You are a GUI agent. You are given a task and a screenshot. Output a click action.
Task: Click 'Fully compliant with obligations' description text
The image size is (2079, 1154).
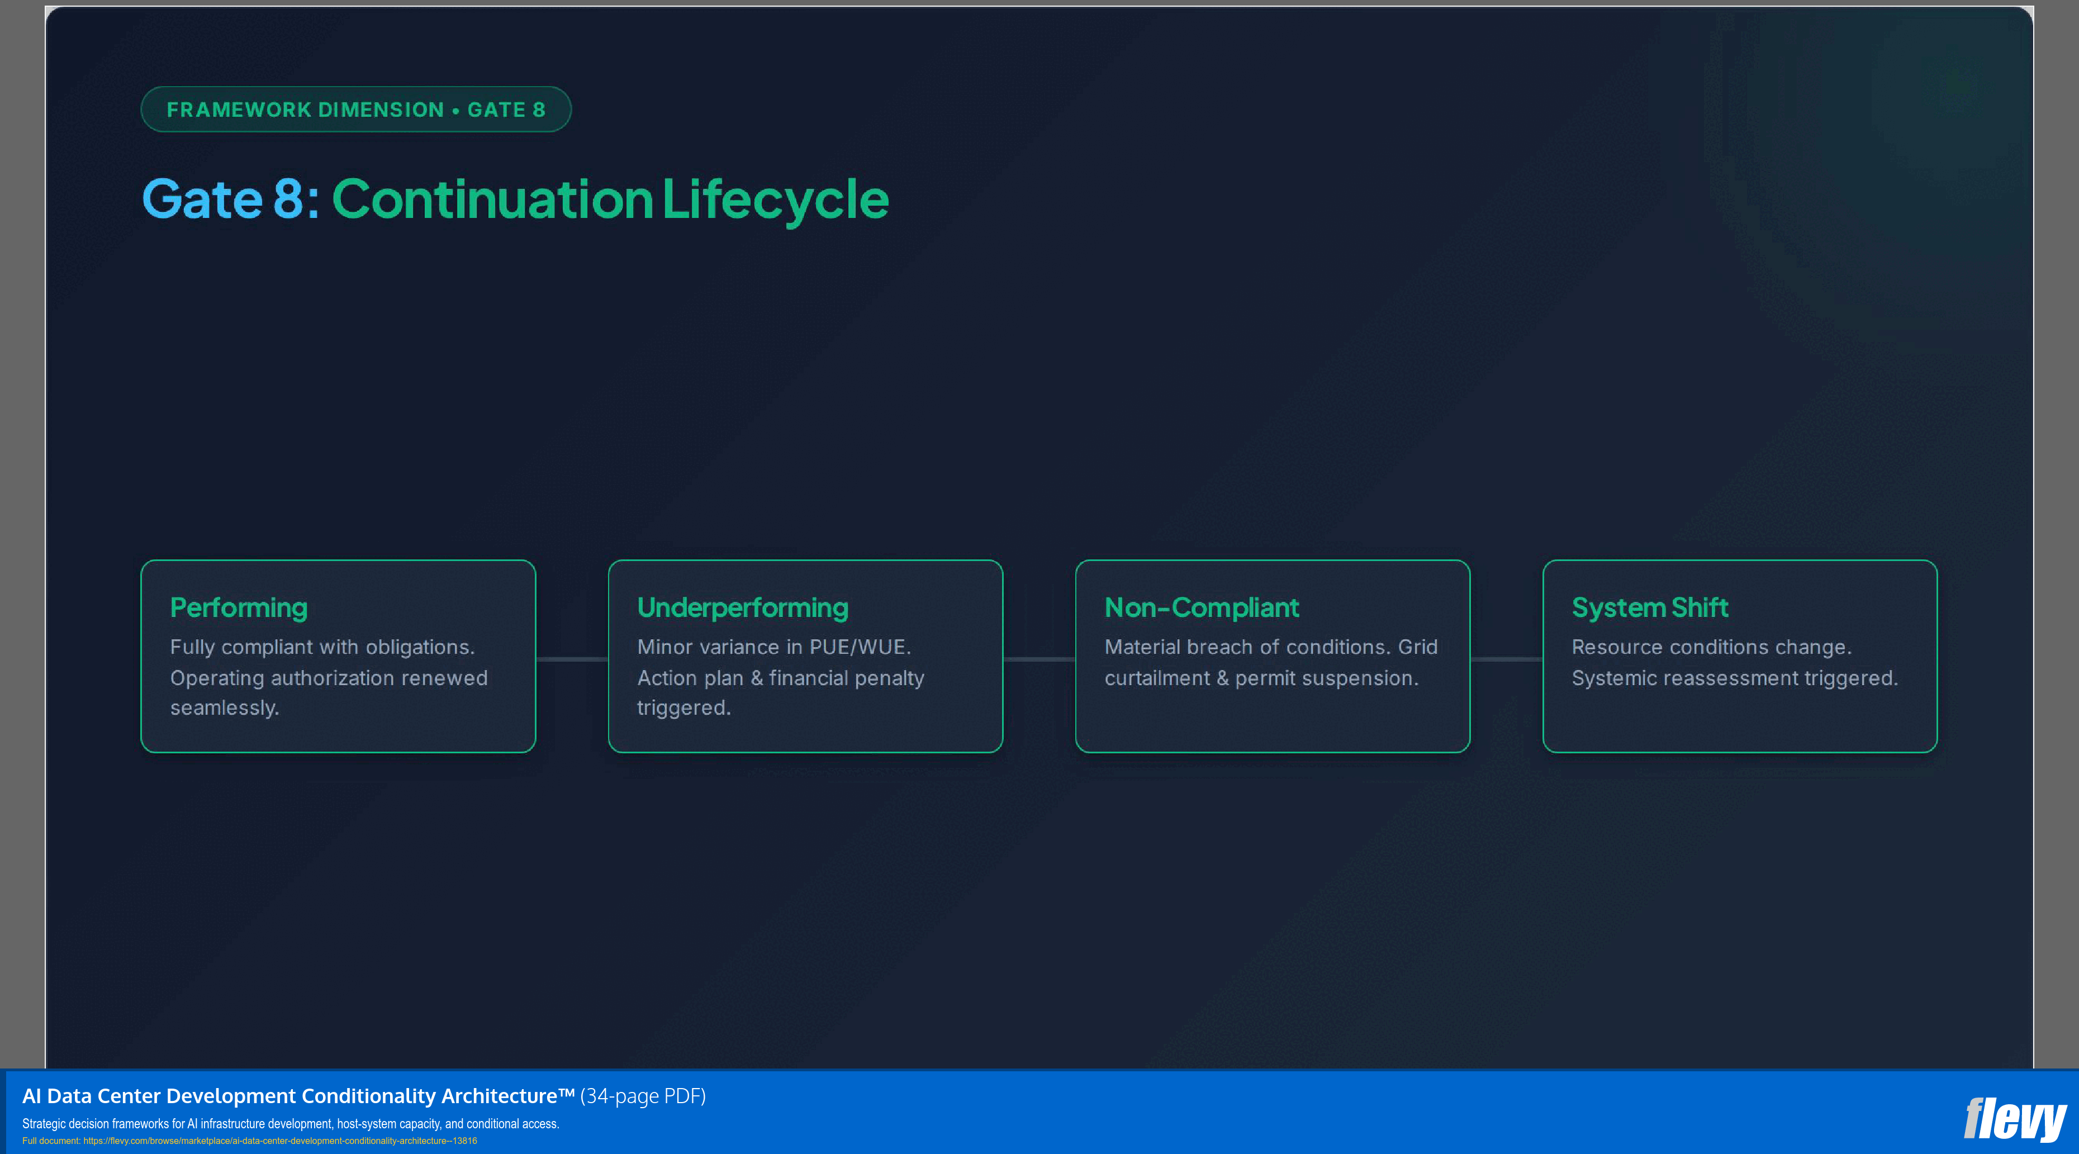tap(329, 677)
